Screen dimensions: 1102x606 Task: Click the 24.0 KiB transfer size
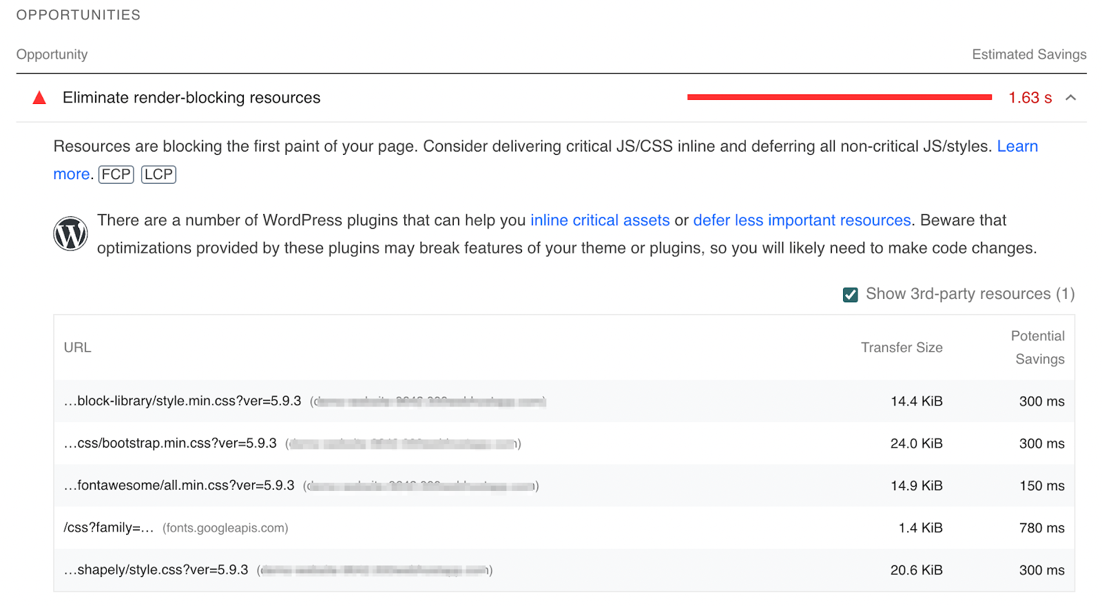[916, 443]
